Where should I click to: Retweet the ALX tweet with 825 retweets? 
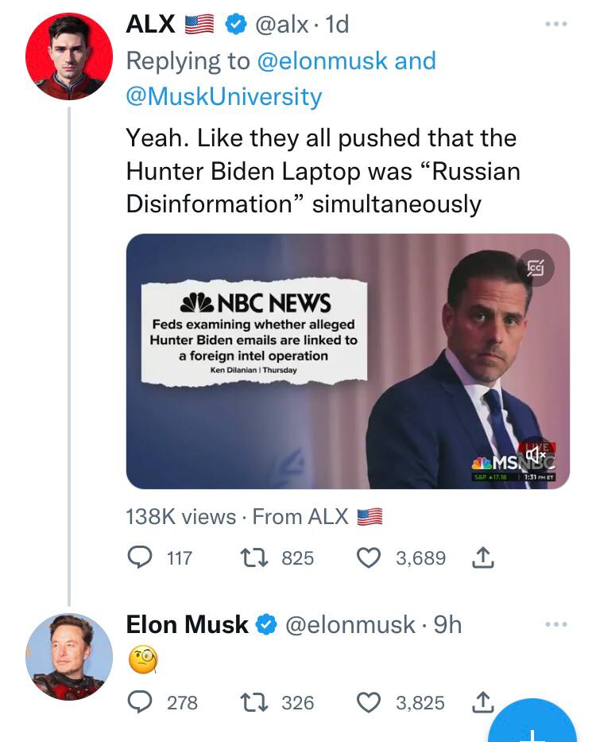pos(254,557)
